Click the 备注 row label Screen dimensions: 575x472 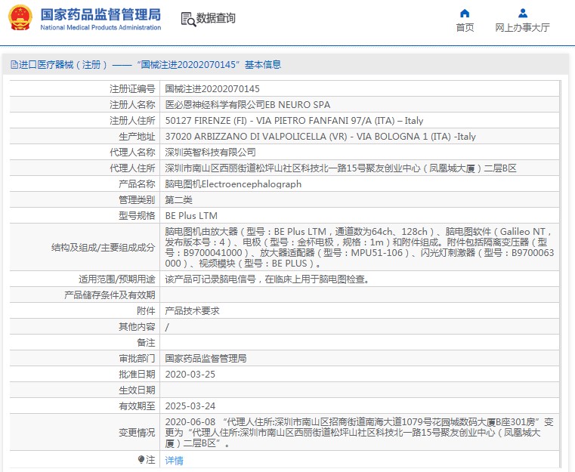click(147, 343)
